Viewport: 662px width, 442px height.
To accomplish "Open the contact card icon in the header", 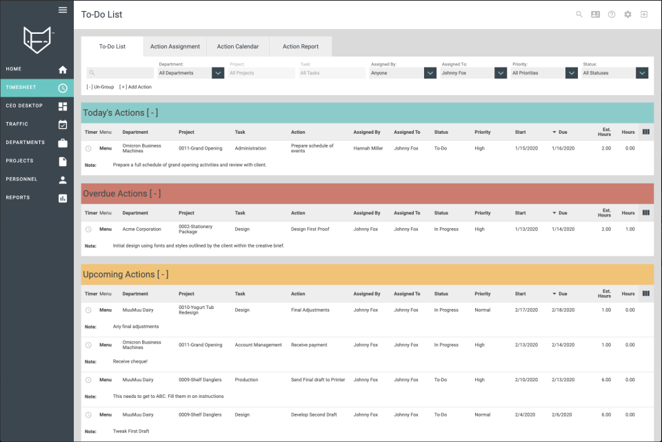I will point(596,14).
